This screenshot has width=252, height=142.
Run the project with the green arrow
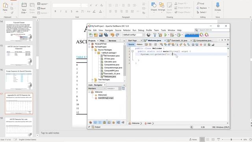pyautogui.click(x=165, y=35)
